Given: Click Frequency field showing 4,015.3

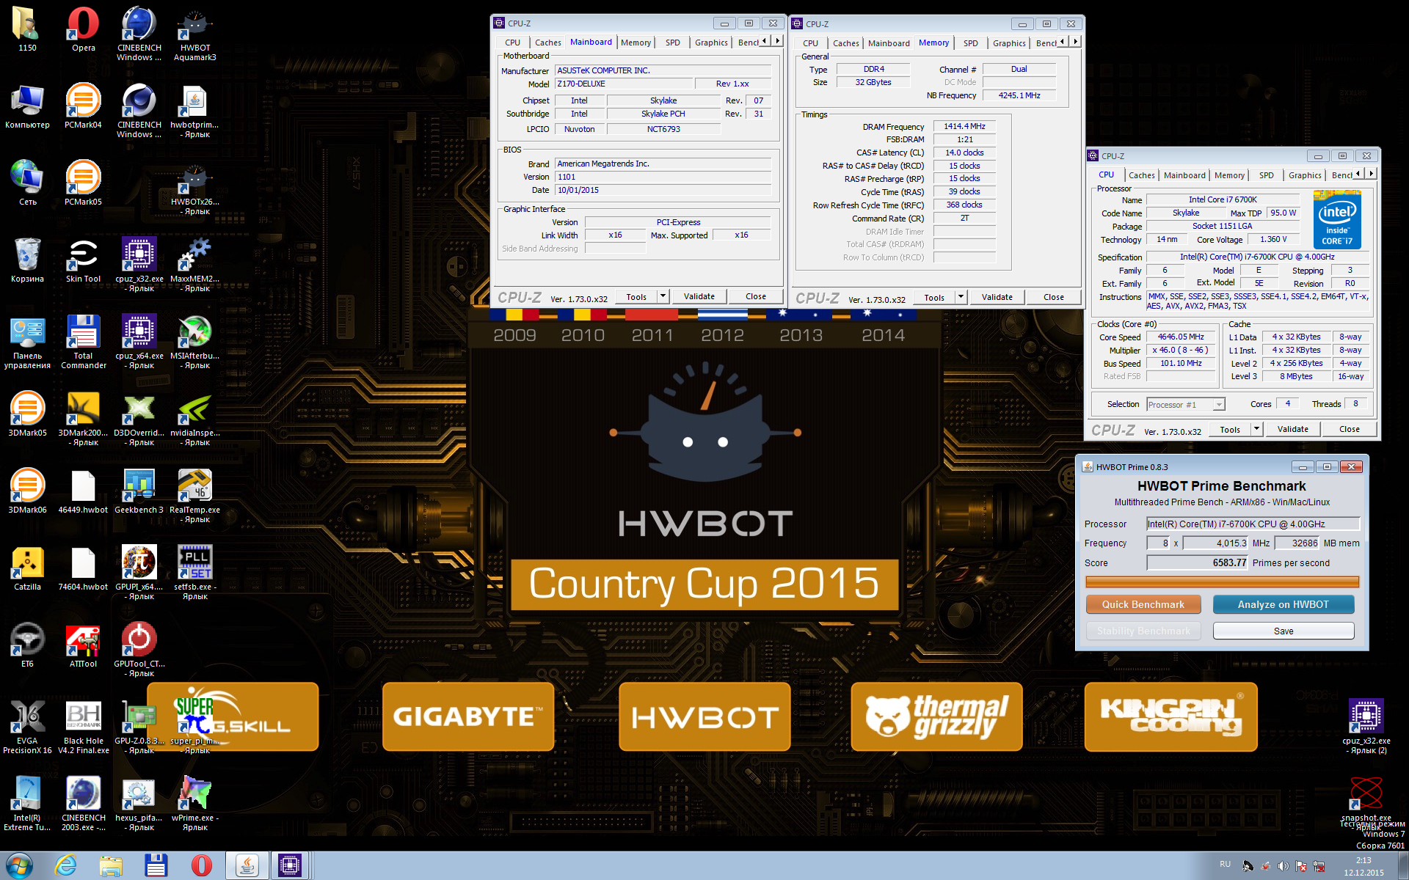Looking at the screenshot, I should click(x=1215, y=543).
